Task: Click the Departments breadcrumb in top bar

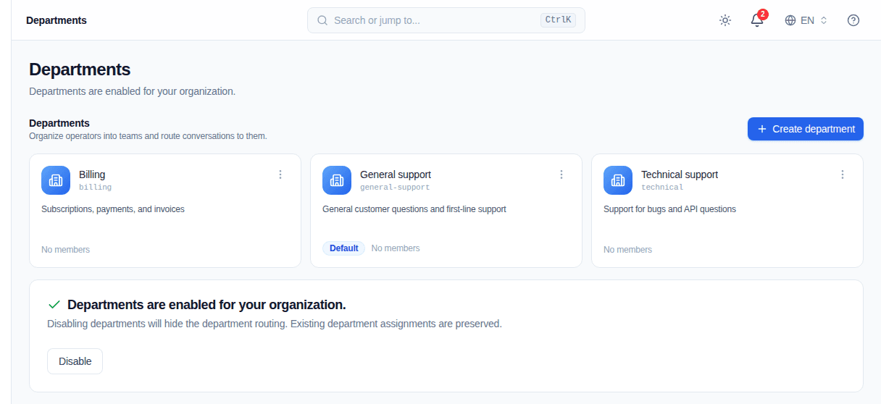Action: (x=57, y=20)
